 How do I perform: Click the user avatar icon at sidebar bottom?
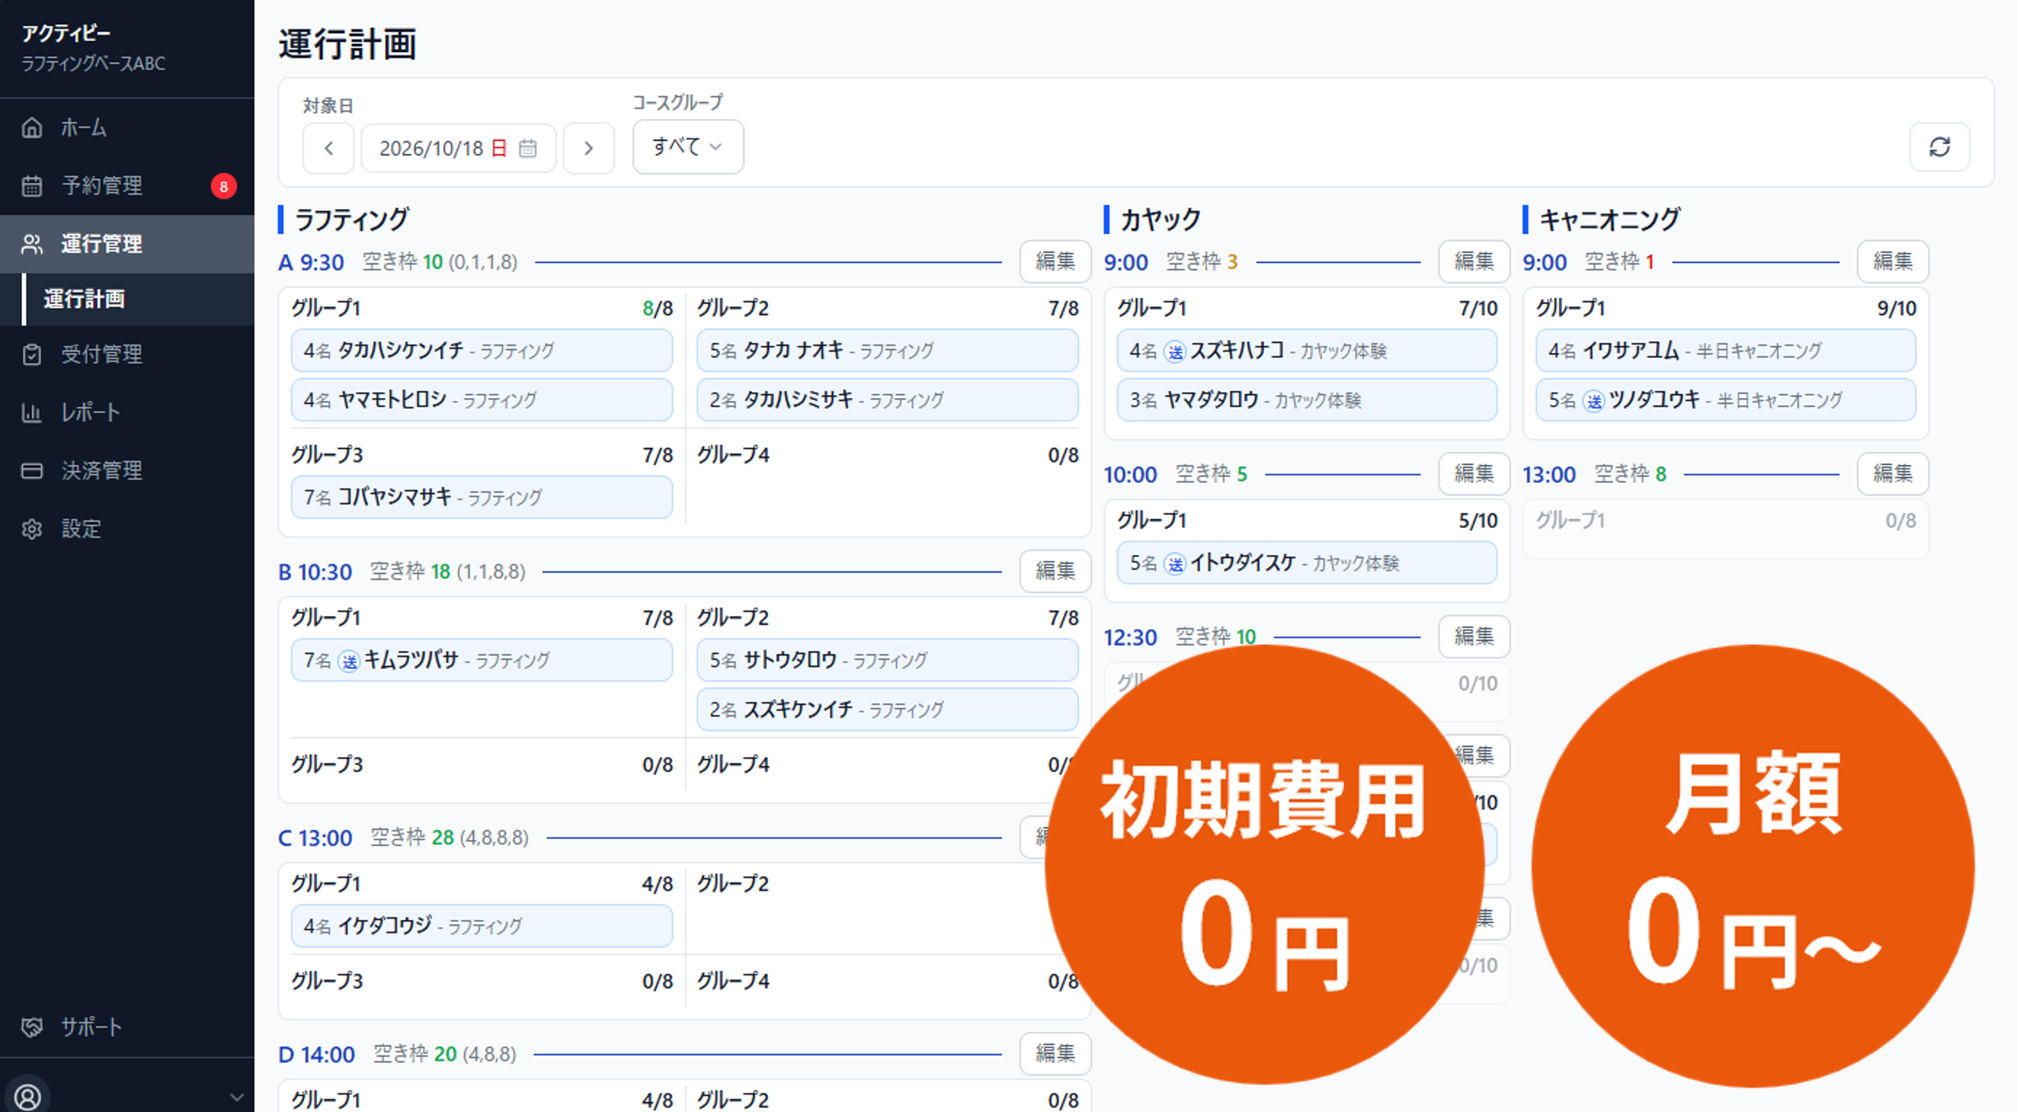pos(28,1096)
